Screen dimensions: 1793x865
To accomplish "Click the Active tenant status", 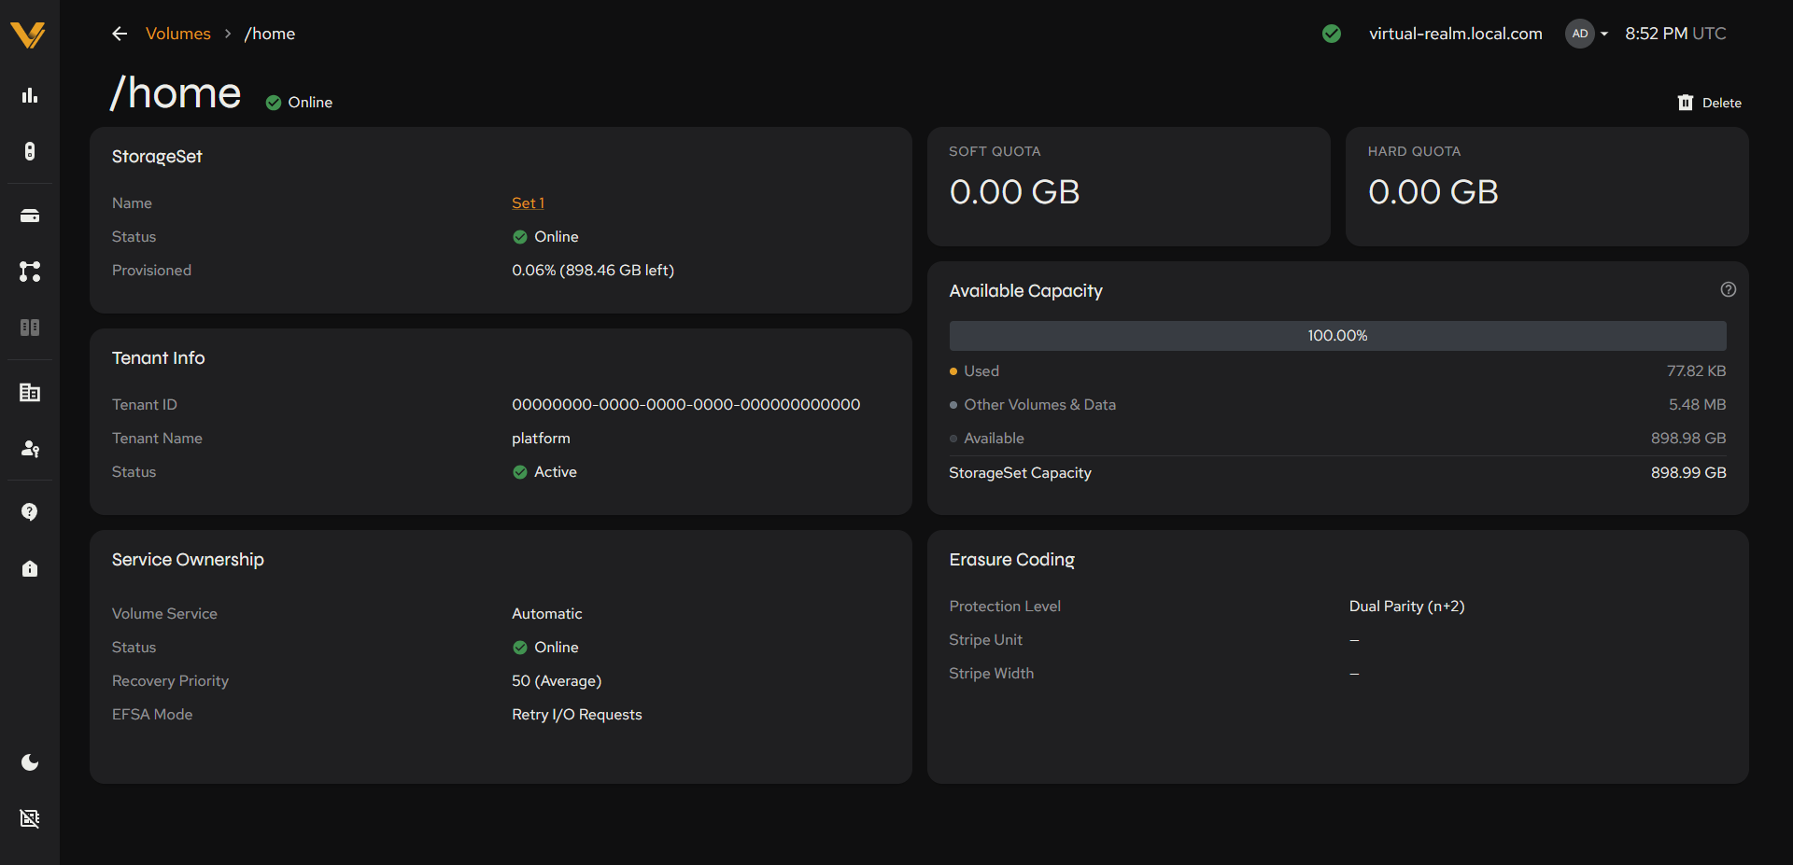I will (545, 471).
